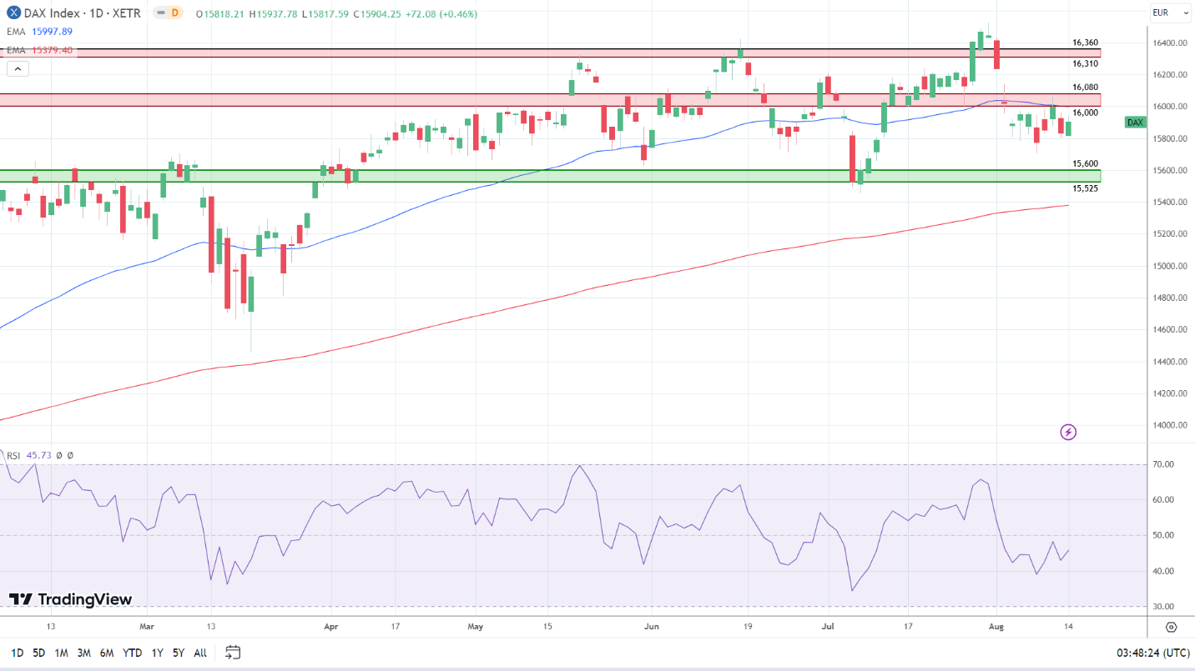Viewport: 1195px width, 671px height.
Task: Click the 16,080 level label
Action: pos(1085,87)
